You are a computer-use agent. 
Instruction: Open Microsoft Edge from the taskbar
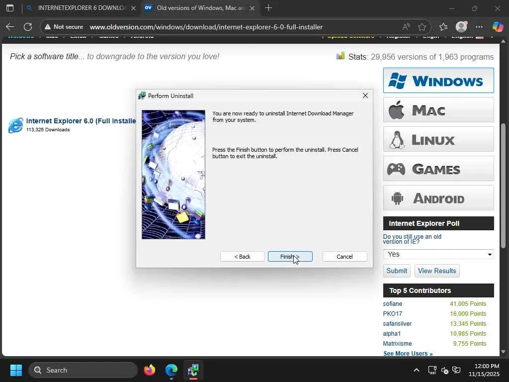(171, 370)
